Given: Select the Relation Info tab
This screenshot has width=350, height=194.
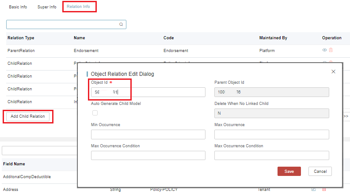Looking at the screenshot, I should (x=79, y=7).
